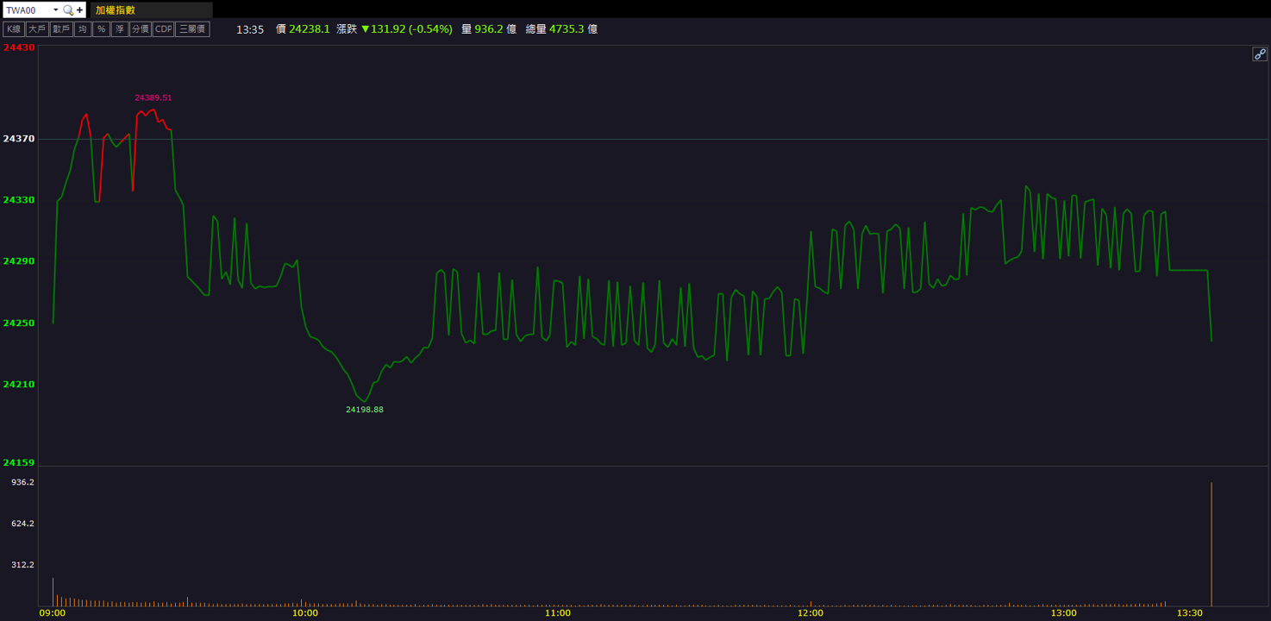Click the magnifier search icon
The height and width of the screenshot is (621, 1271).
click(69, 10)
